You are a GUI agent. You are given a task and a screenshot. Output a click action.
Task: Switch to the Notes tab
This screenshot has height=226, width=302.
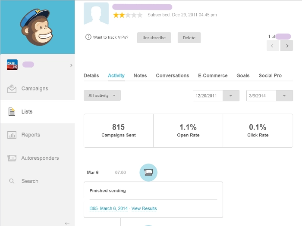(140, 75)
